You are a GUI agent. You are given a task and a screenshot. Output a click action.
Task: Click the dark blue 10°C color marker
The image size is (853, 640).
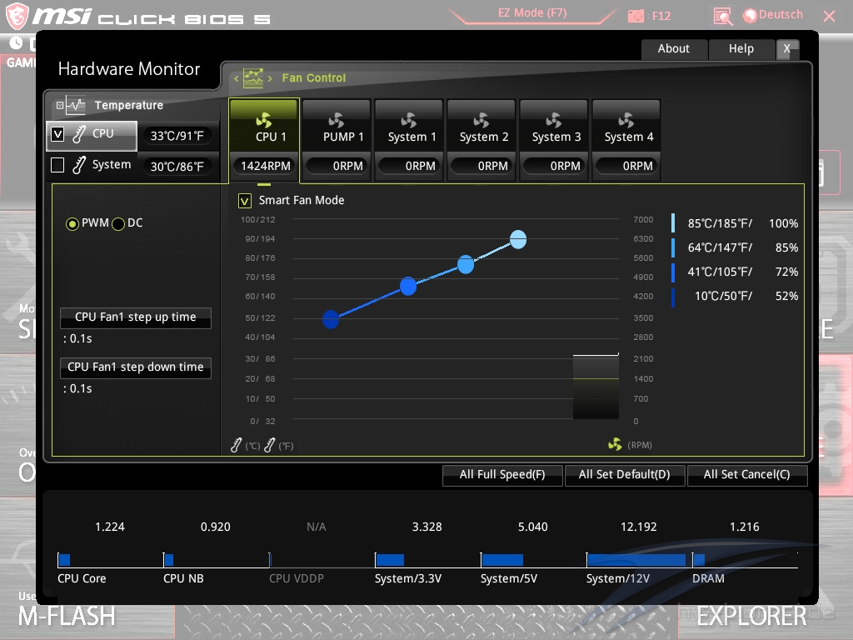(673, 297)
